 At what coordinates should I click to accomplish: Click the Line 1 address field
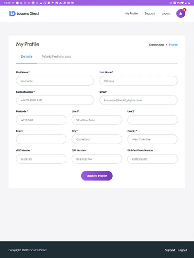click(x=97, y=120)
